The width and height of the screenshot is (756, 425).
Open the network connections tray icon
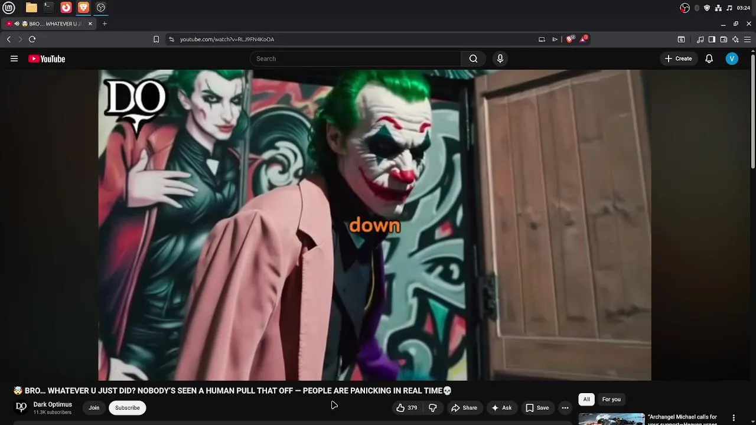coord(718,8)
